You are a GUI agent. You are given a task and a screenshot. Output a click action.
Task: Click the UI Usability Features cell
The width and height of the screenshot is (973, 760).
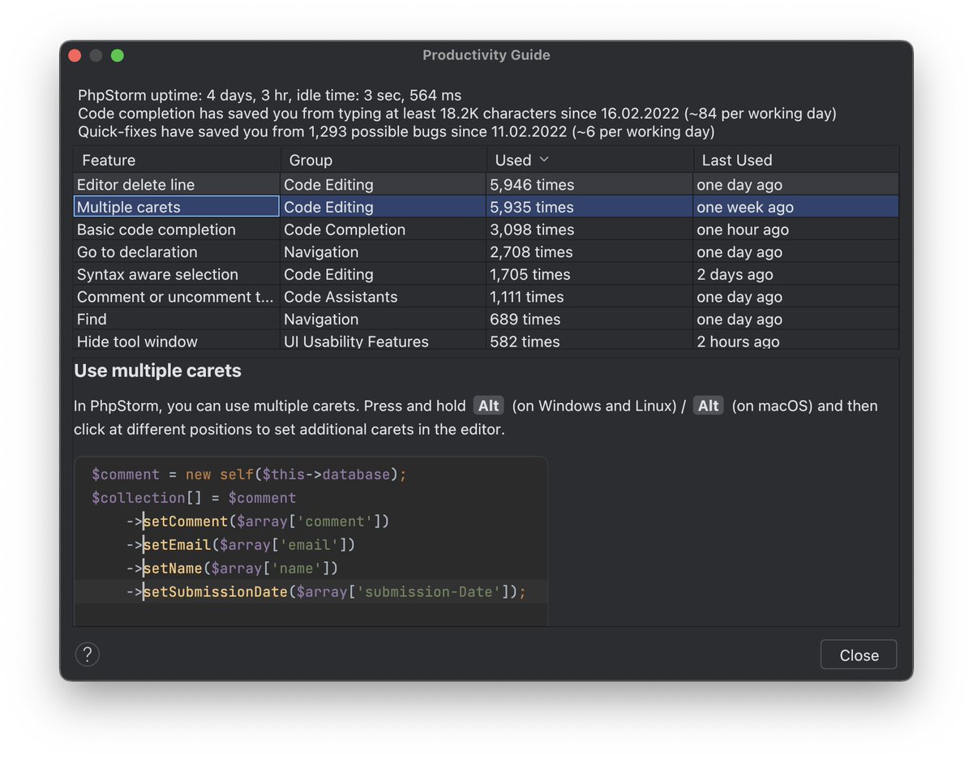[x=384, y=341]
